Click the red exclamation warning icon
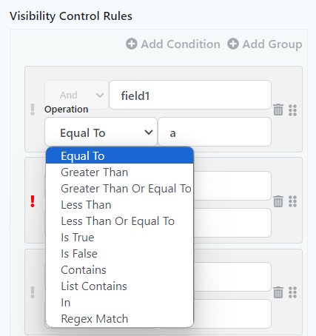This screenshot has height=336, width=316. click(x=33, y=201)
